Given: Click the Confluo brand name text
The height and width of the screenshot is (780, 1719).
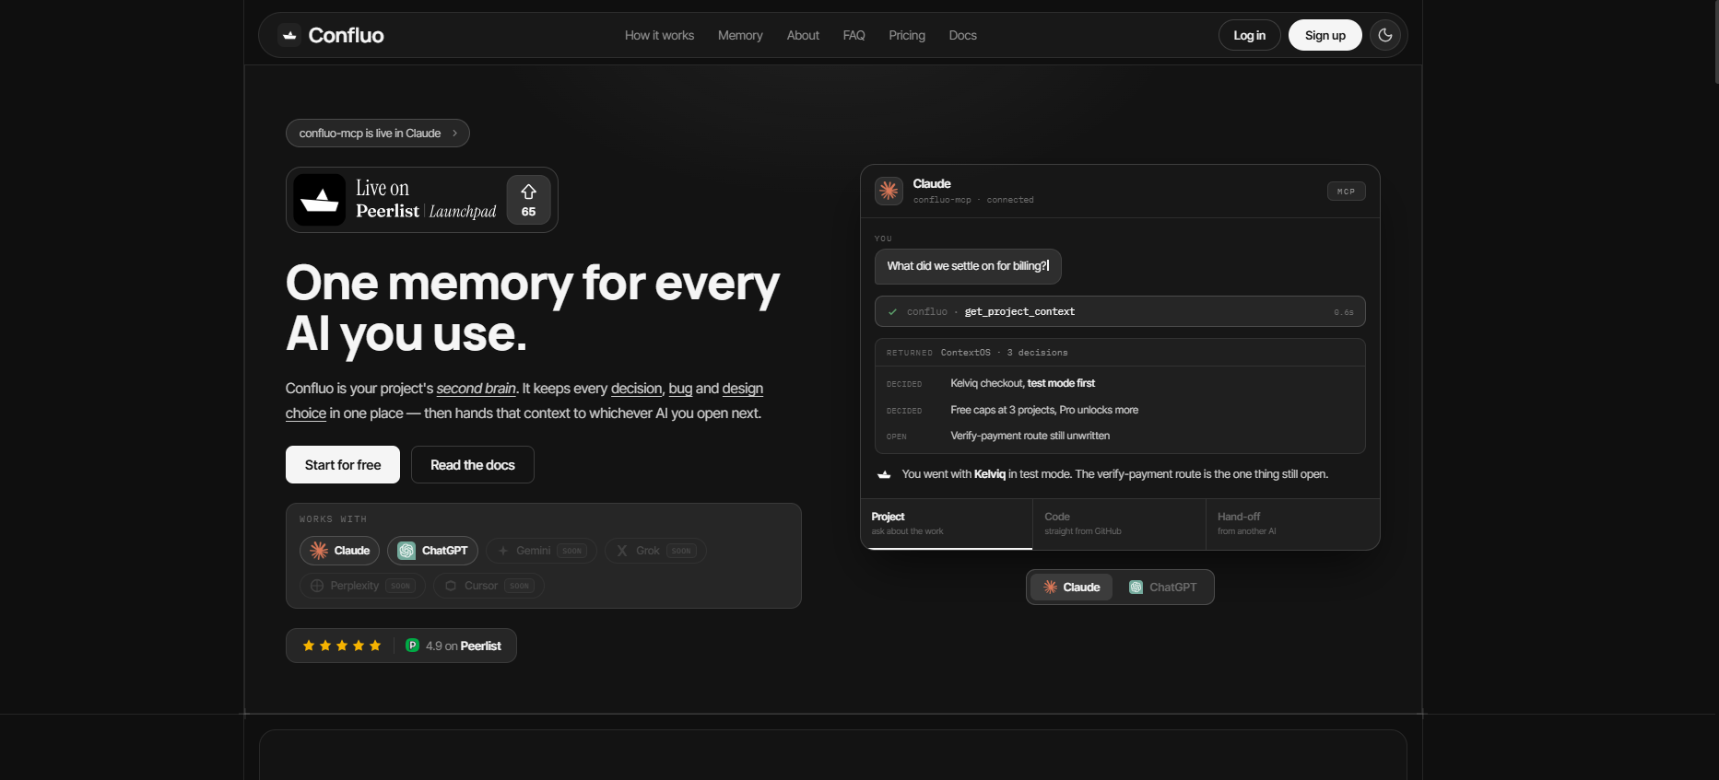Looking at the screenshot, I should (x=346, y=35).
